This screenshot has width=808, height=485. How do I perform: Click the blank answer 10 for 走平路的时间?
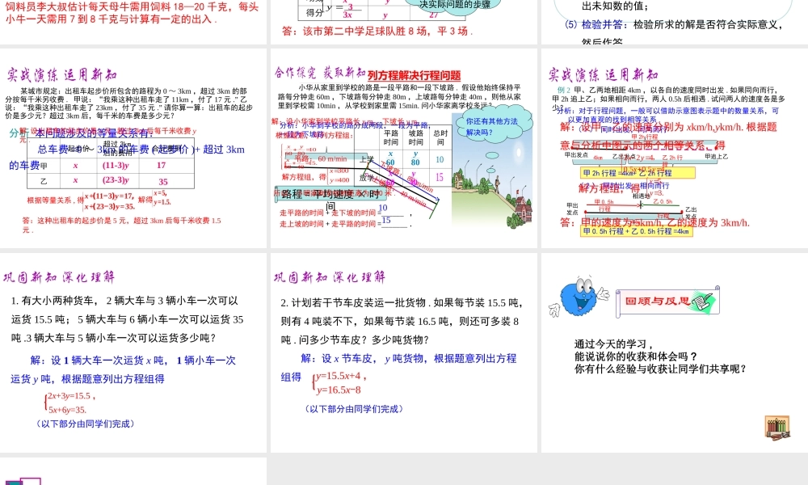[x=383, y=208]
